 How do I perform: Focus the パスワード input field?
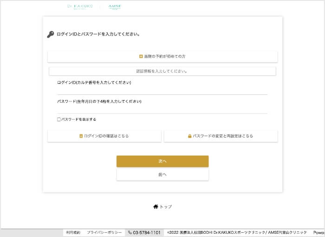pos(162,109)
